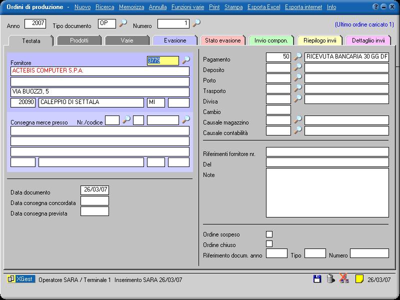The width and height of the screenshot is (400, 300).
Task: Click the Cambio input field
Action: pyautogui.click(x=278, y=109)
